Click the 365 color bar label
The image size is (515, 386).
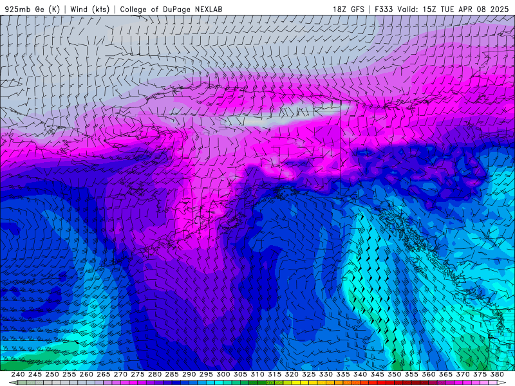[445, 374]
